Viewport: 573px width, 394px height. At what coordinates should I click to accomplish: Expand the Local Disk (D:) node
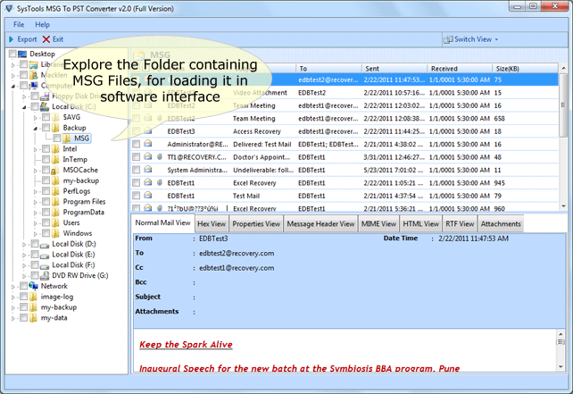coord(24,245)
